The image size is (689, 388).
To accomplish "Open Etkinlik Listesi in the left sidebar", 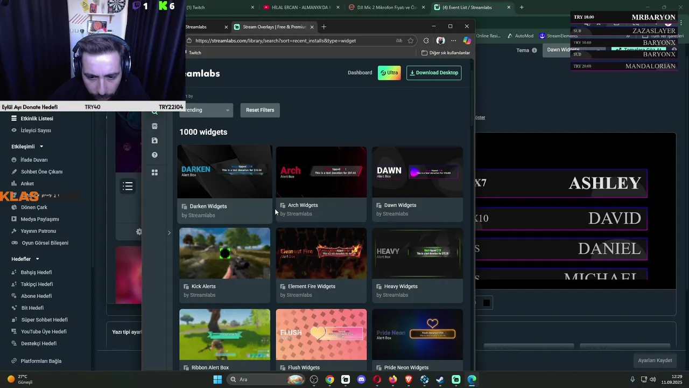I will pyautogui.click(x=32, y=119).
